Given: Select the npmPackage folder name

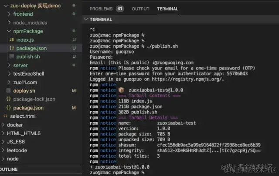Looking at the screenshot, I should tap(28, 31).
